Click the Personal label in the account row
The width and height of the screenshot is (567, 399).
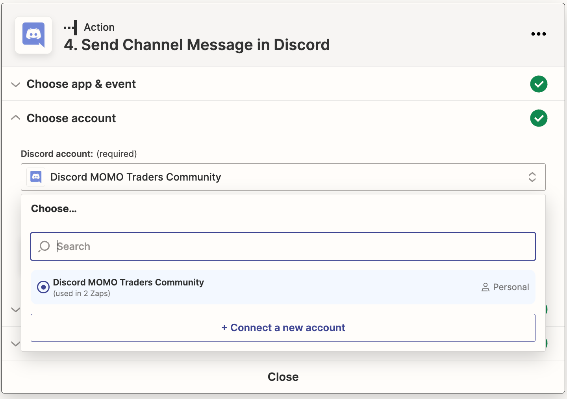pyautogui.click(x=511, y=287)
